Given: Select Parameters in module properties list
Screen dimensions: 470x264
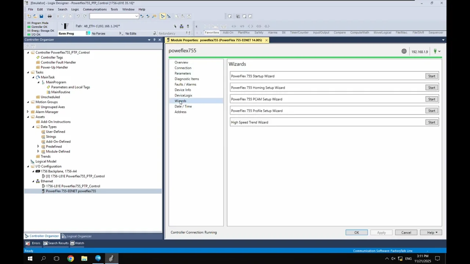Looking at the screenshot, I should 182,73.
